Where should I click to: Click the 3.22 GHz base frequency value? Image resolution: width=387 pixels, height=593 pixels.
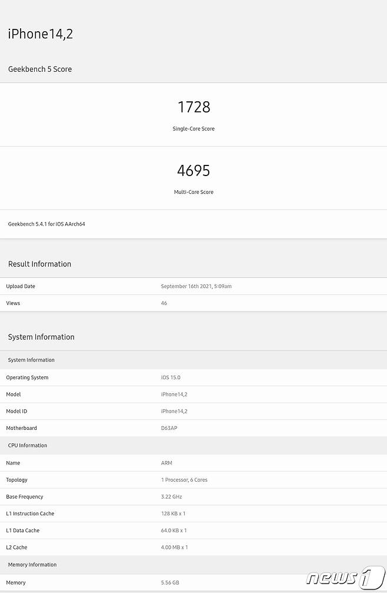click(x=172, y=496)
